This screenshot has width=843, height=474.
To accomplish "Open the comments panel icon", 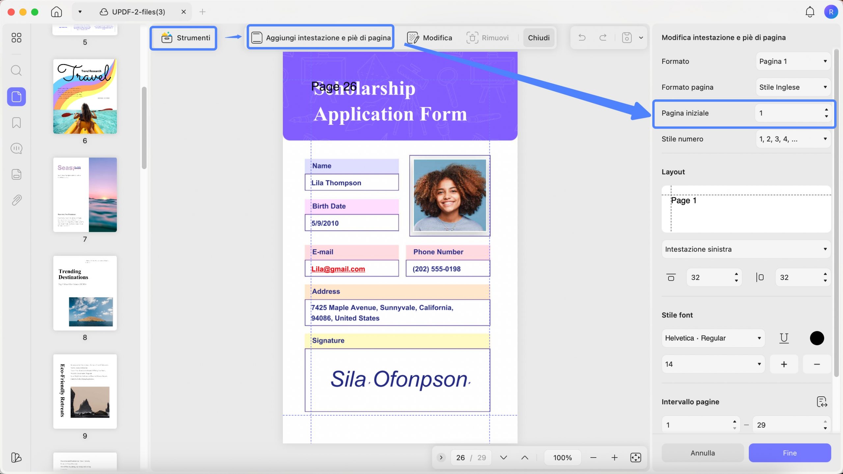I will [x=16, y=148].
